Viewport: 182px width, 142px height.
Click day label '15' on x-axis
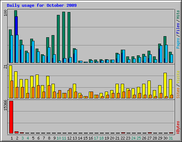coord(85,138)
